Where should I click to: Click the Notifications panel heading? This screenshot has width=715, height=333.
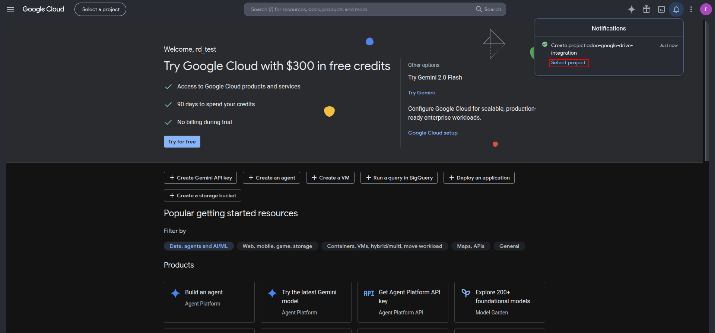coord(609,28)
